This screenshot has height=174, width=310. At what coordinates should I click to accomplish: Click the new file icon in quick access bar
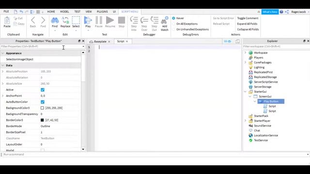(x=15, y=12)
